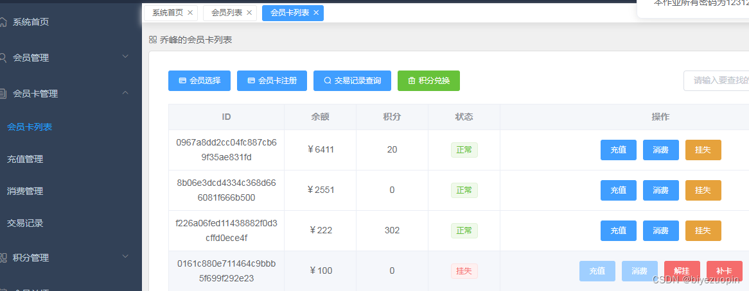The width and height of the screenshot is (749, 291).
Task: Click 挂失 for card with balance ¥222
Action: click(x=703, y=231)
